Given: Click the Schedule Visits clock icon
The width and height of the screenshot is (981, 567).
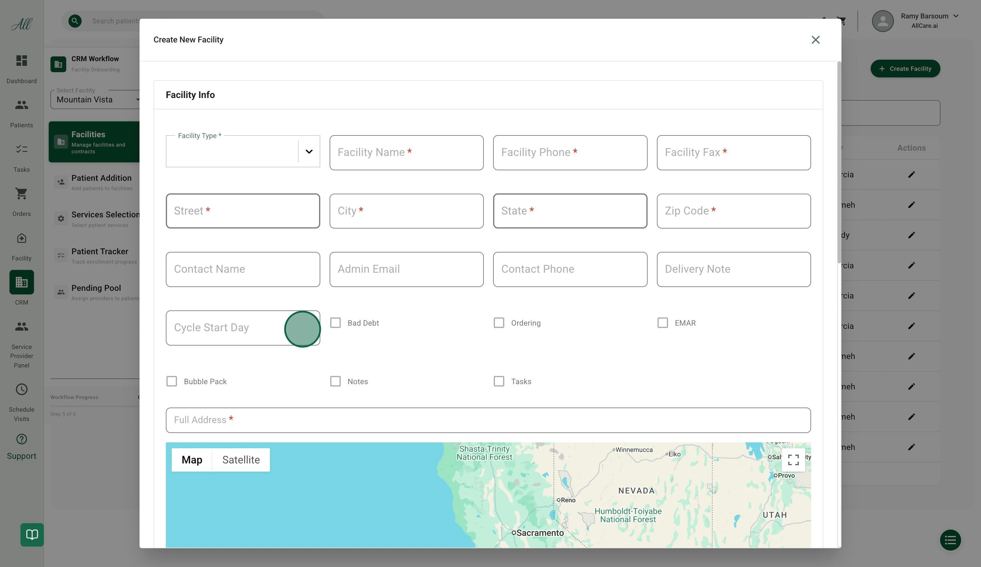Looking at the screenshot, I should [x=21, y=389].
